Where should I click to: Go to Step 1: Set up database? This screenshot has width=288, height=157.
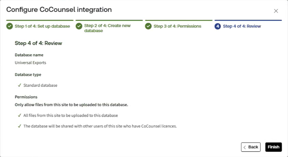(x=42, y=26)
